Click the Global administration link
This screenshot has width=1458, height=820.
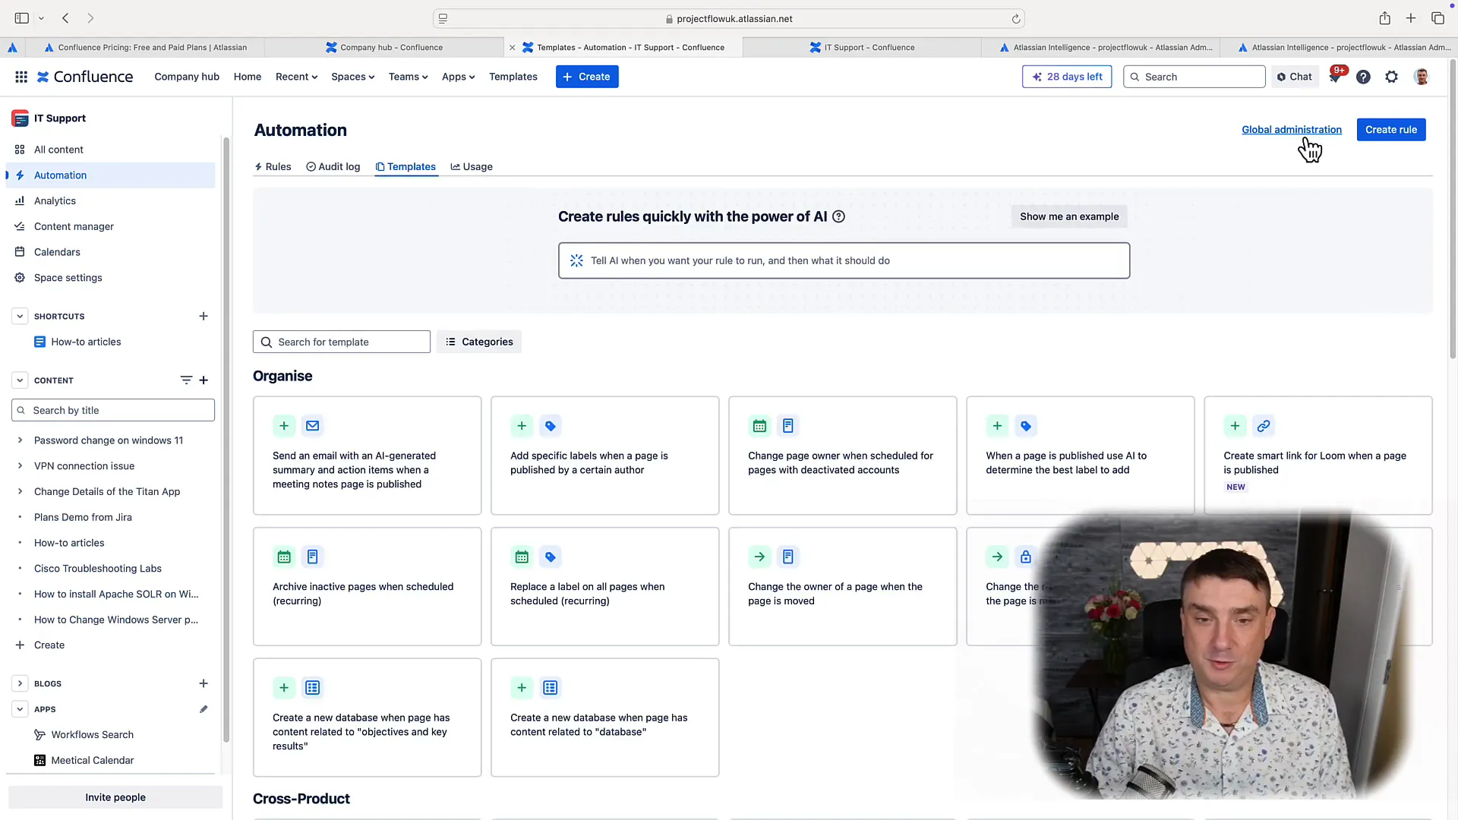pos(1291,129)
